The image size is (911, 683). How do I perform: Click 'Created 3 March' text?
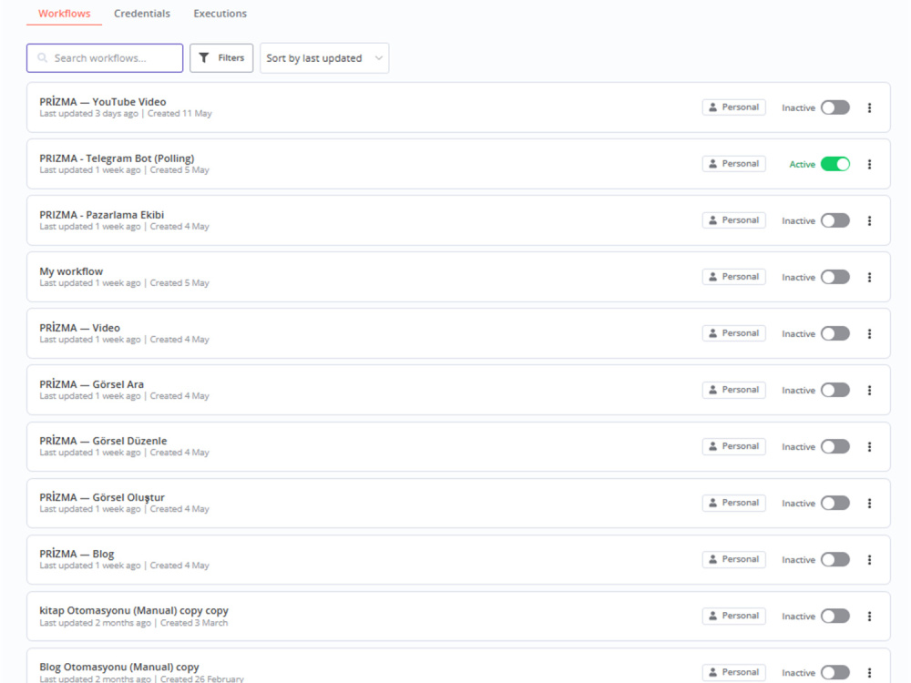[194, 623]
